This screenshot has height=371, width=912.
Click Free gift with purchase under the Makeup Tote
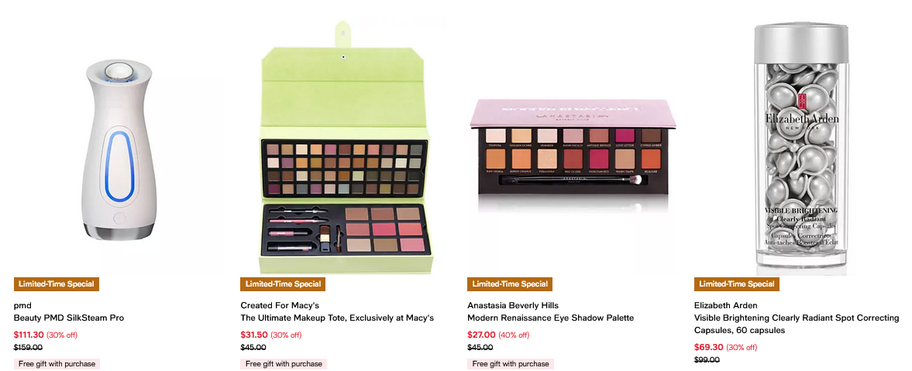284,364
